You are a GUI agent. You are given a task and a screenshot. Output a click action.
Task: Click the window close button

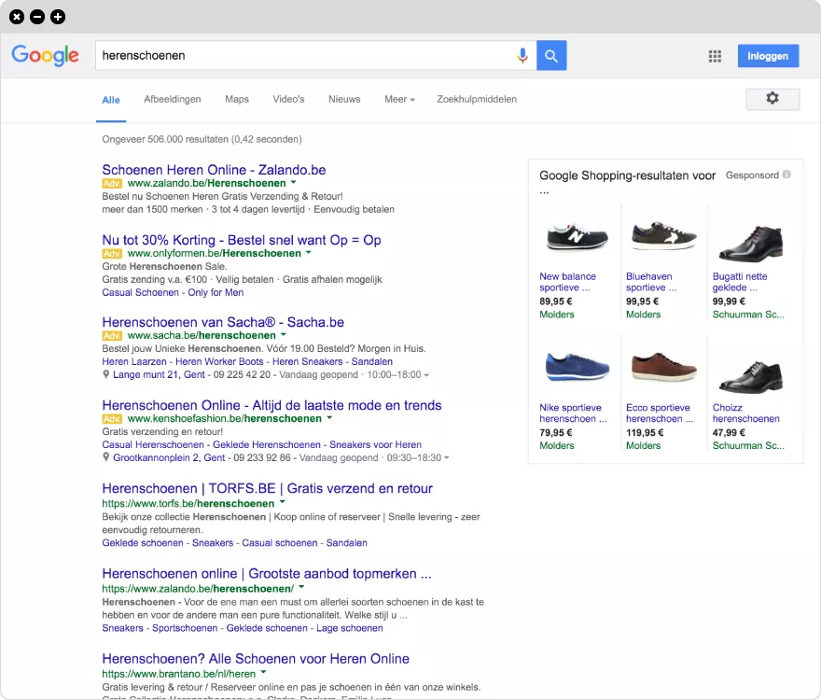pyautogui.click(x=17, y=17)
